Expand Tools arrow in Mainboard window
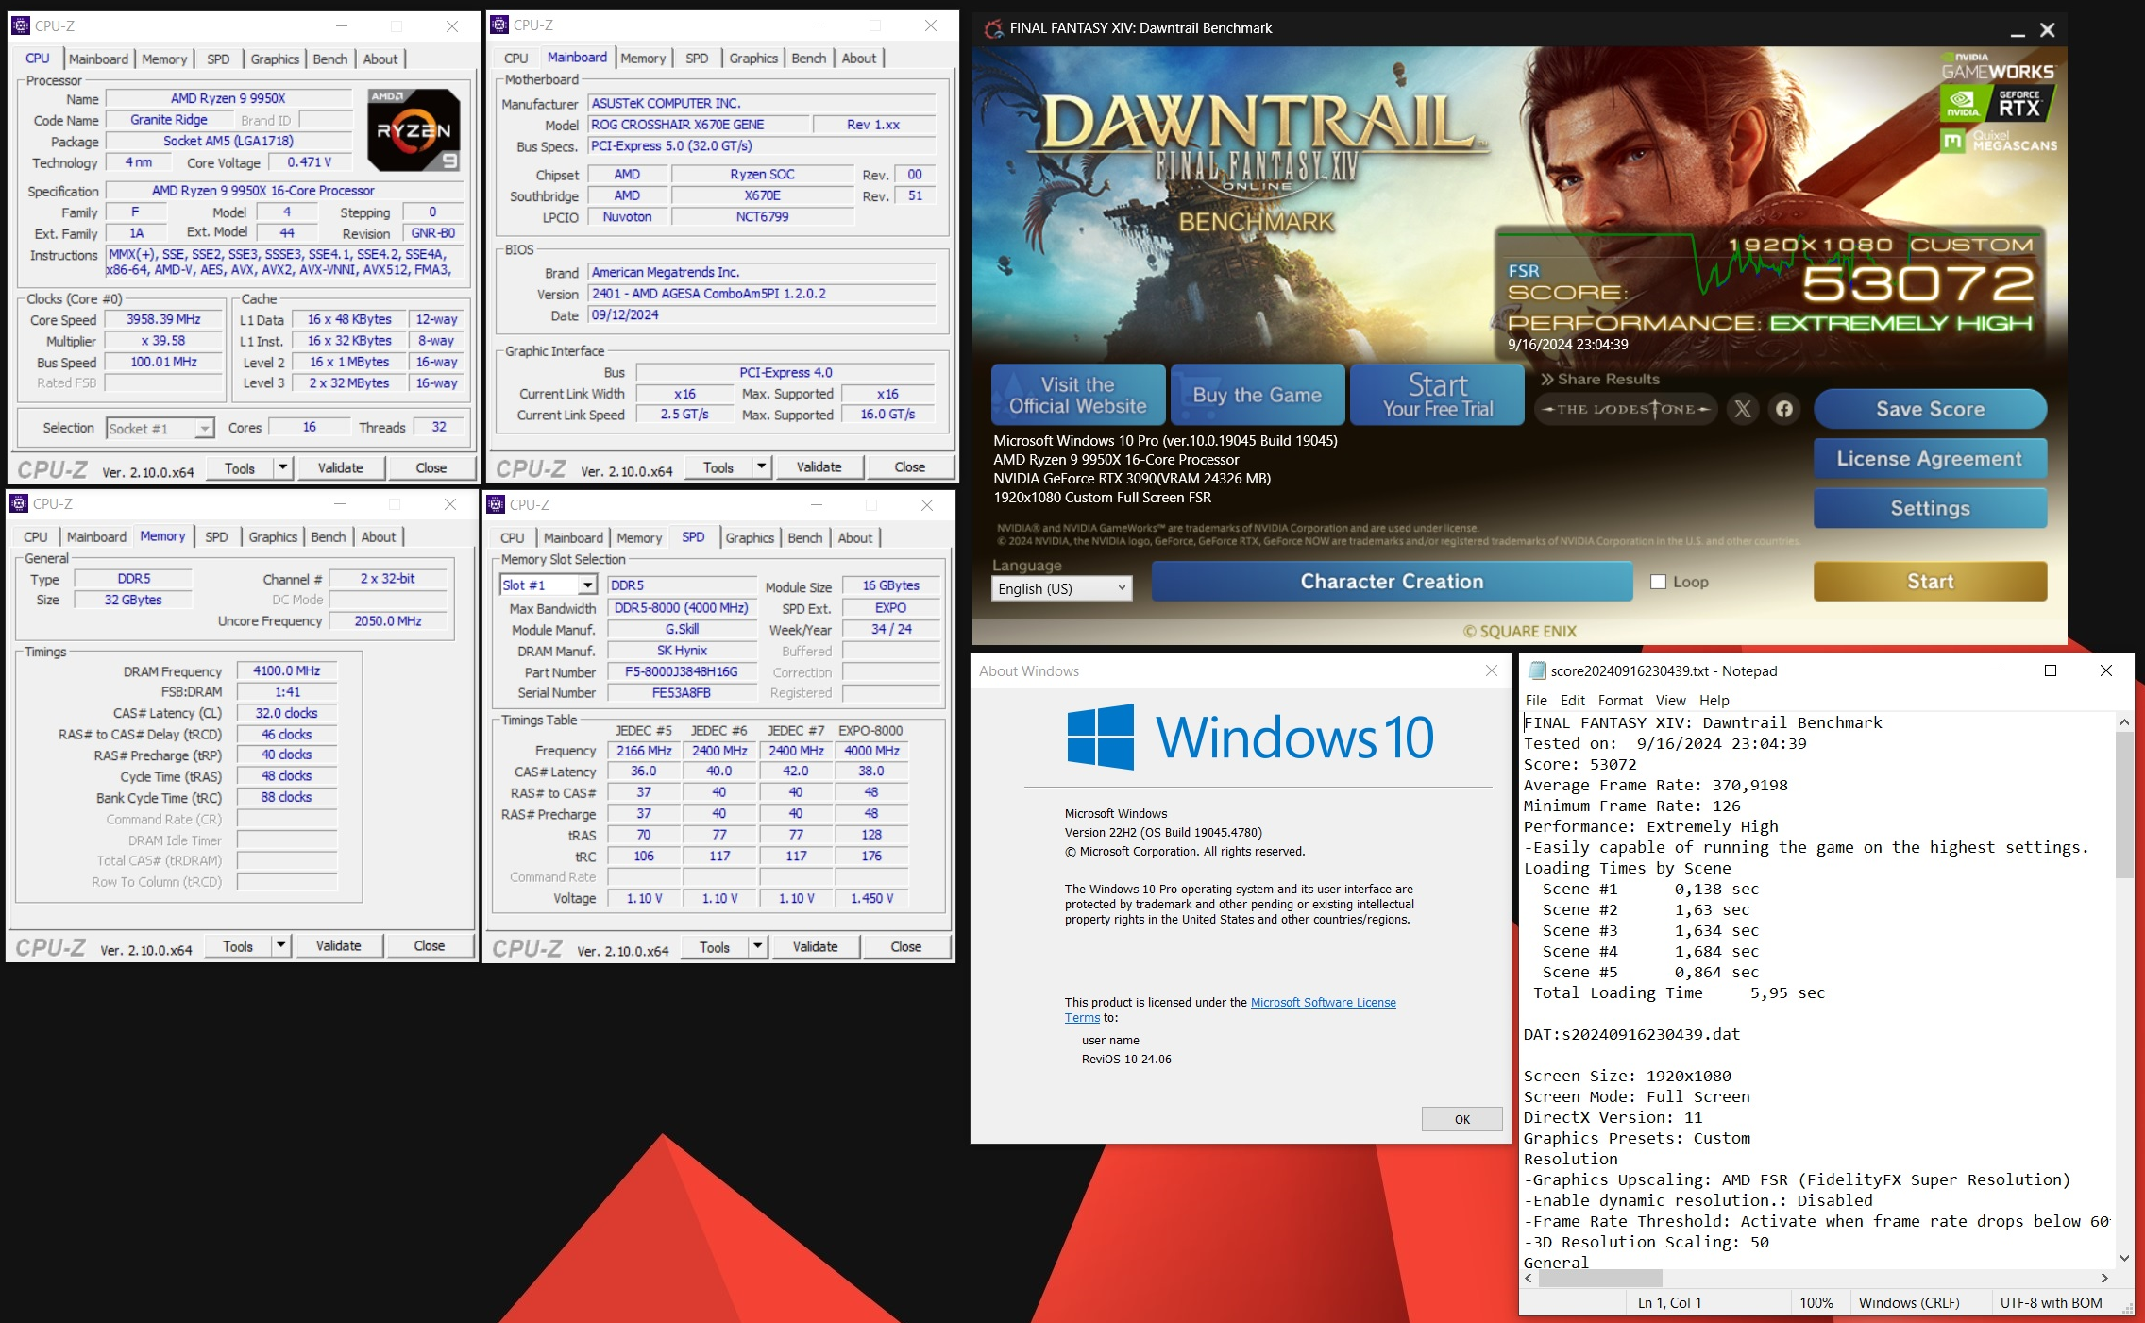 [x=761, y=466]
